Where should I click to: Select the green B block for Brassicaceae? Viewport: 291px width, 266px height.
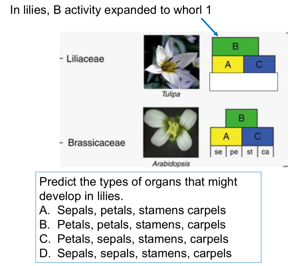241,118
